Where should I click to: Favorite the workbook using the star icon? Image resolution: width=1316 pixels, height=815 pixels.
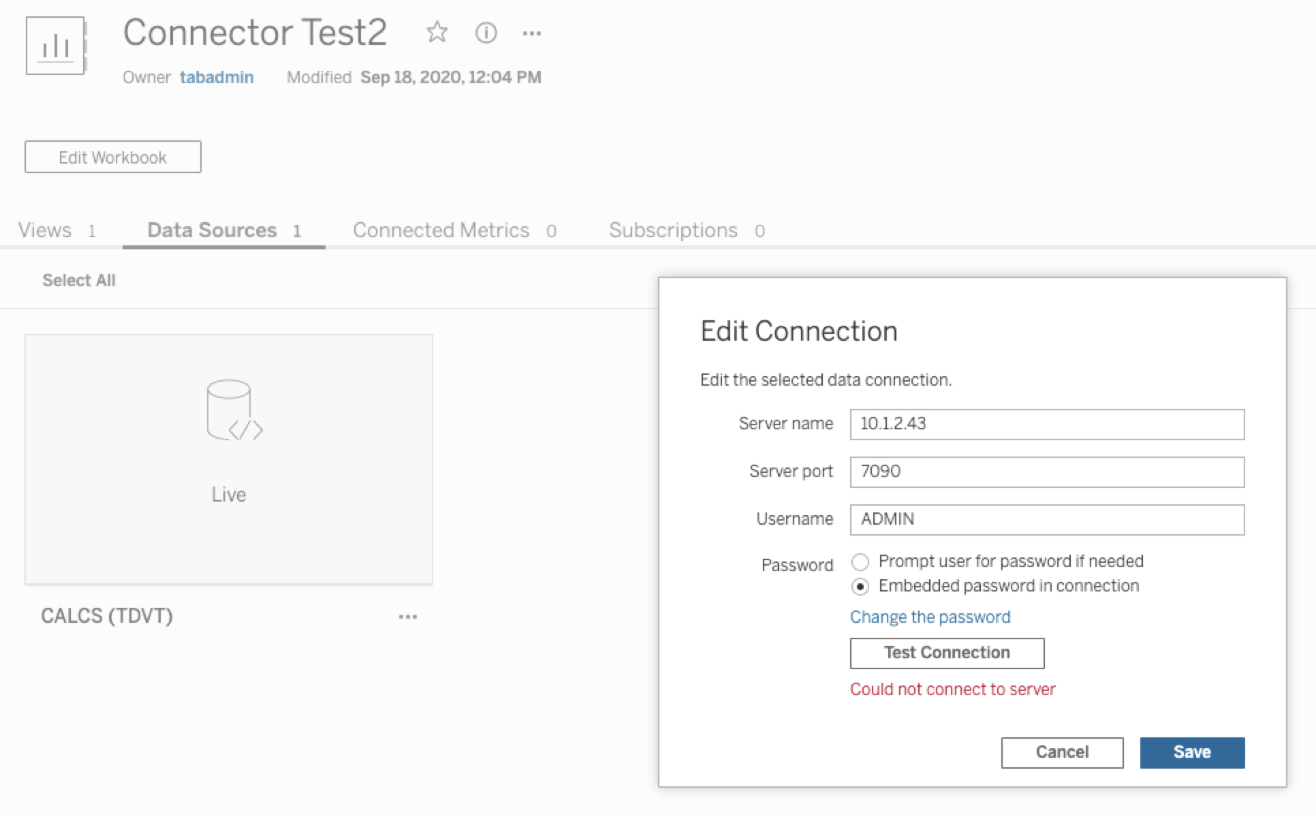click(438, 33)
